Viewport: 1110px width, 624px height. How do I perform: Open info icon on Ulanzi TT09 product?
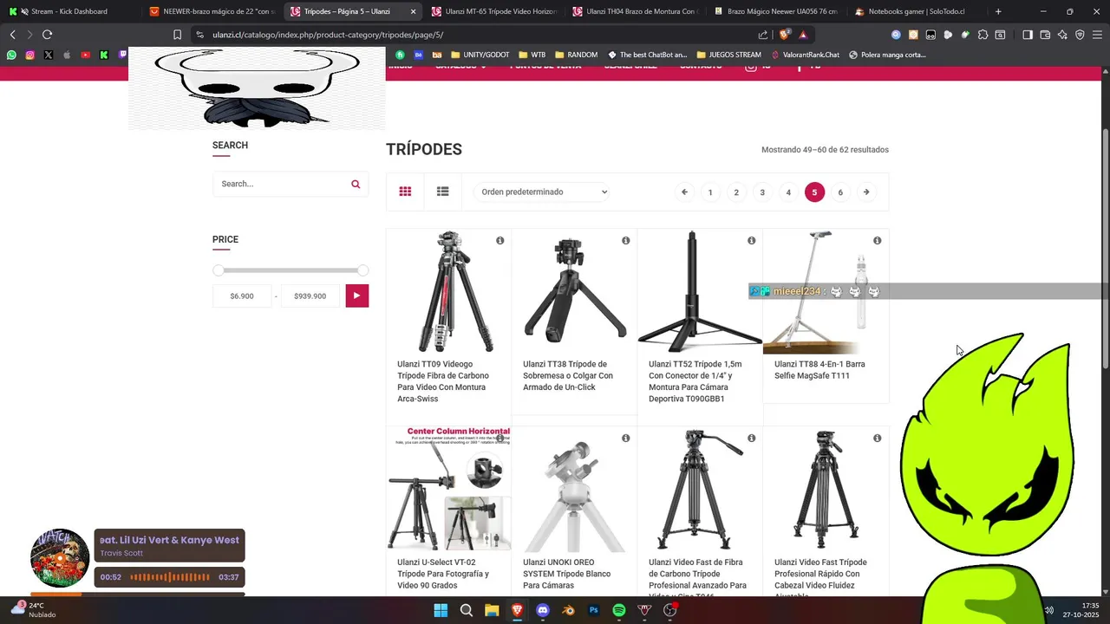coord(499,240)
